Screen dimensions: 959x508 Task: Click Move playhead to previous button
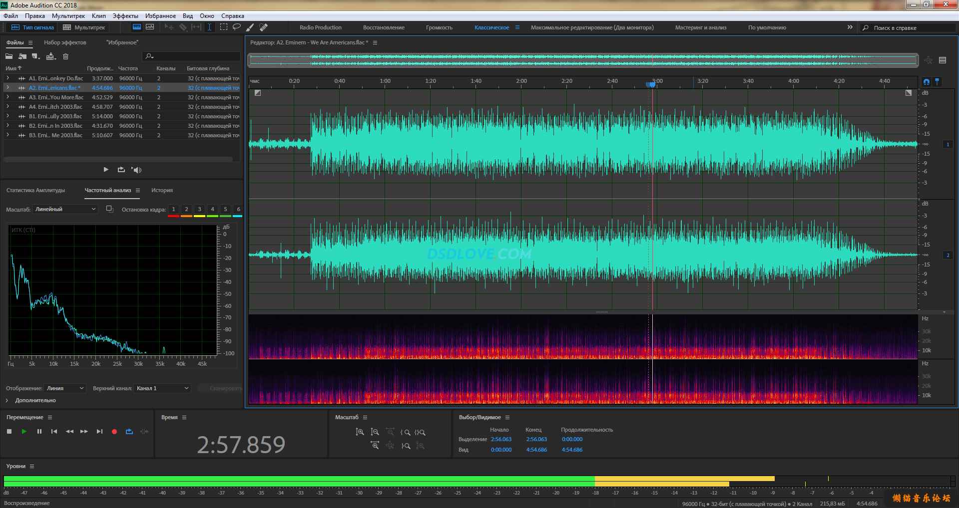54,432
